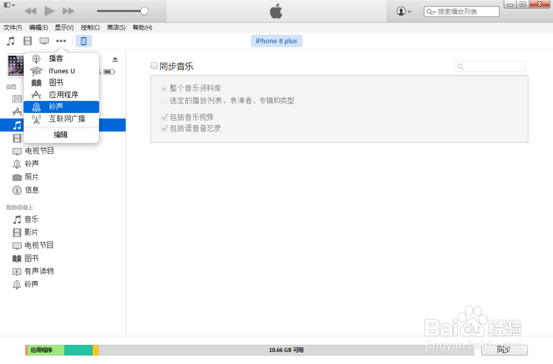Choose 图书 from the popup menu
Screen dimensions: 553x364
tap(61, 83)
